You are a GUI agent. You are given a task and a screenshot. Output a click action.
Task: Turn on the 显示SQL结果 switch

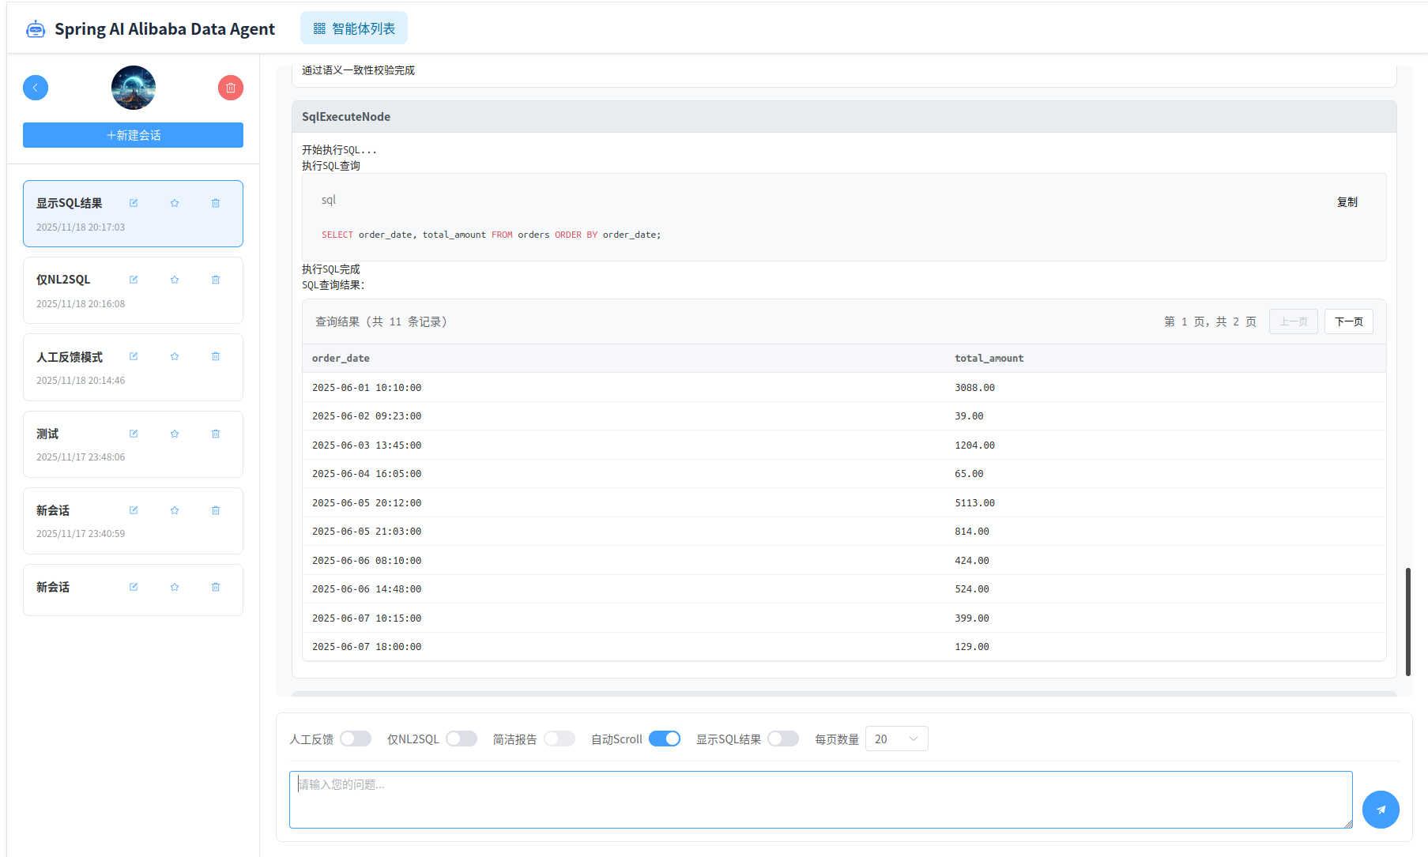783,738
